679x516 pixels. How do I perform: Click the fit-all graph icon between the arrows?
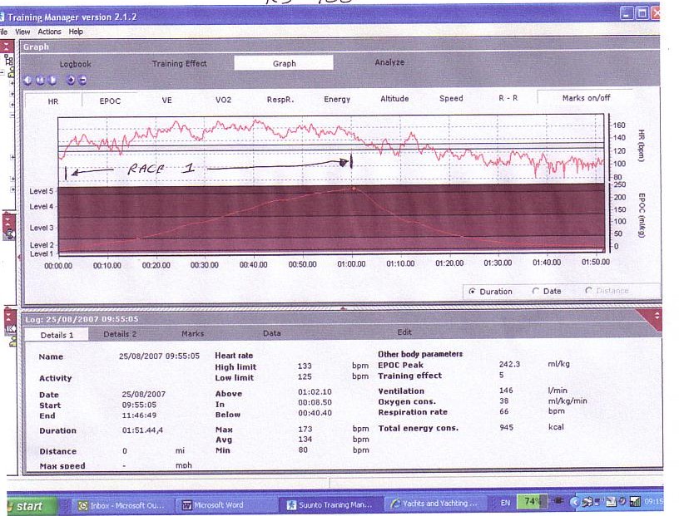[40, 81]
